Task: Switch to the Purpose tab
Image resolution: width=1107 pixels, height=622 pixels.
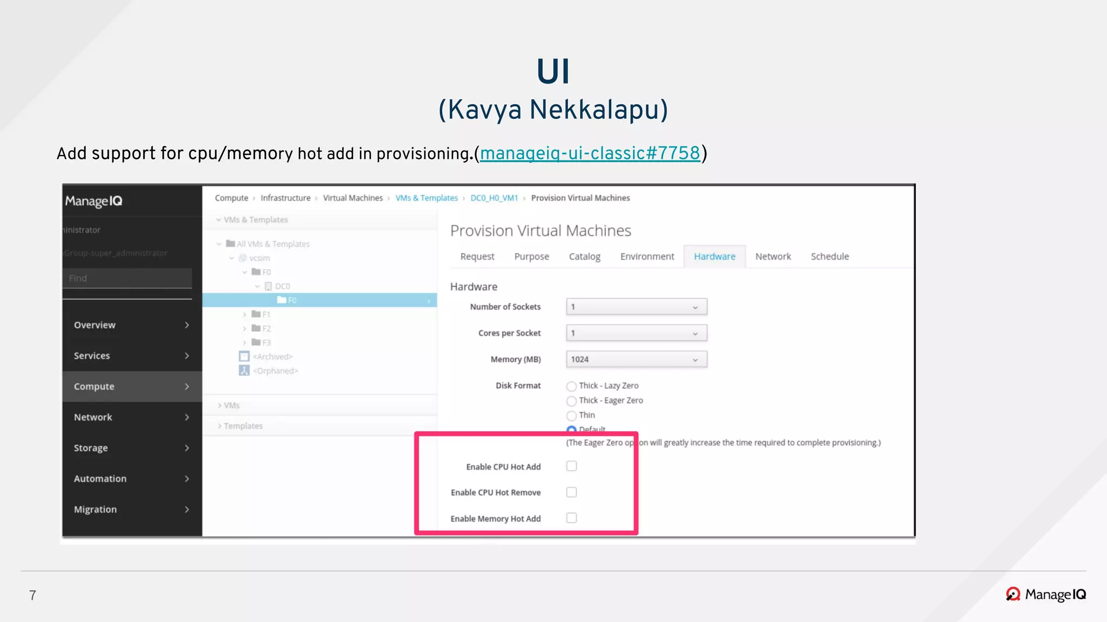Action: [531, 256]
